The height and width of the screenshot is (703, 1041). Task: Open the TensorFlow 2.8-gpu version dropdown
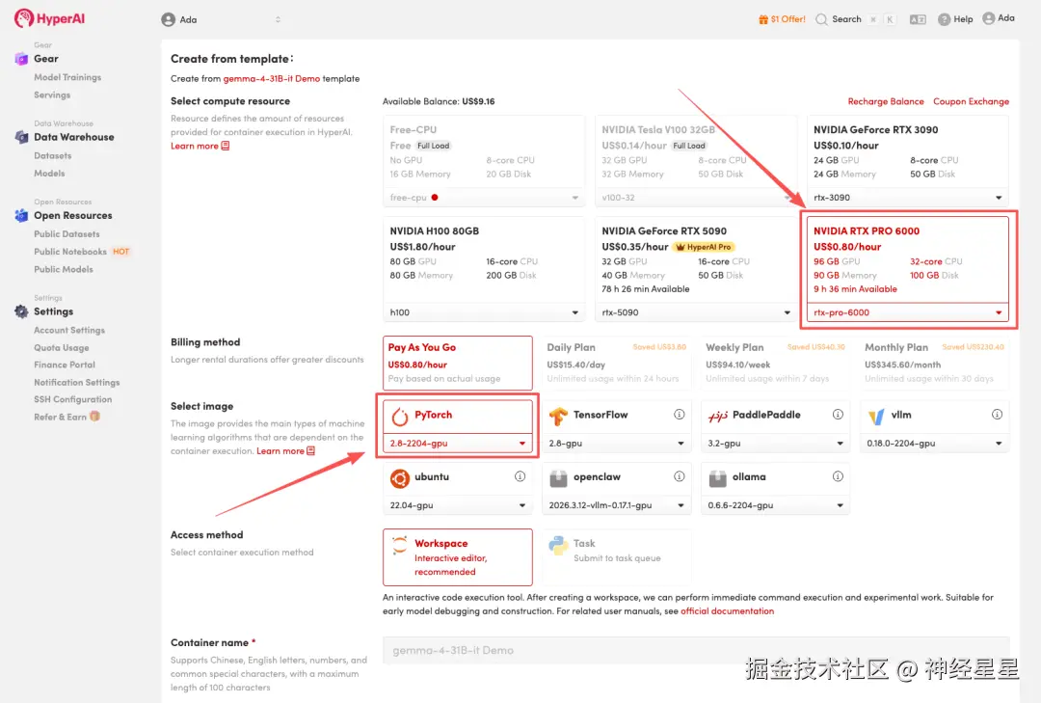click(617, 444)
